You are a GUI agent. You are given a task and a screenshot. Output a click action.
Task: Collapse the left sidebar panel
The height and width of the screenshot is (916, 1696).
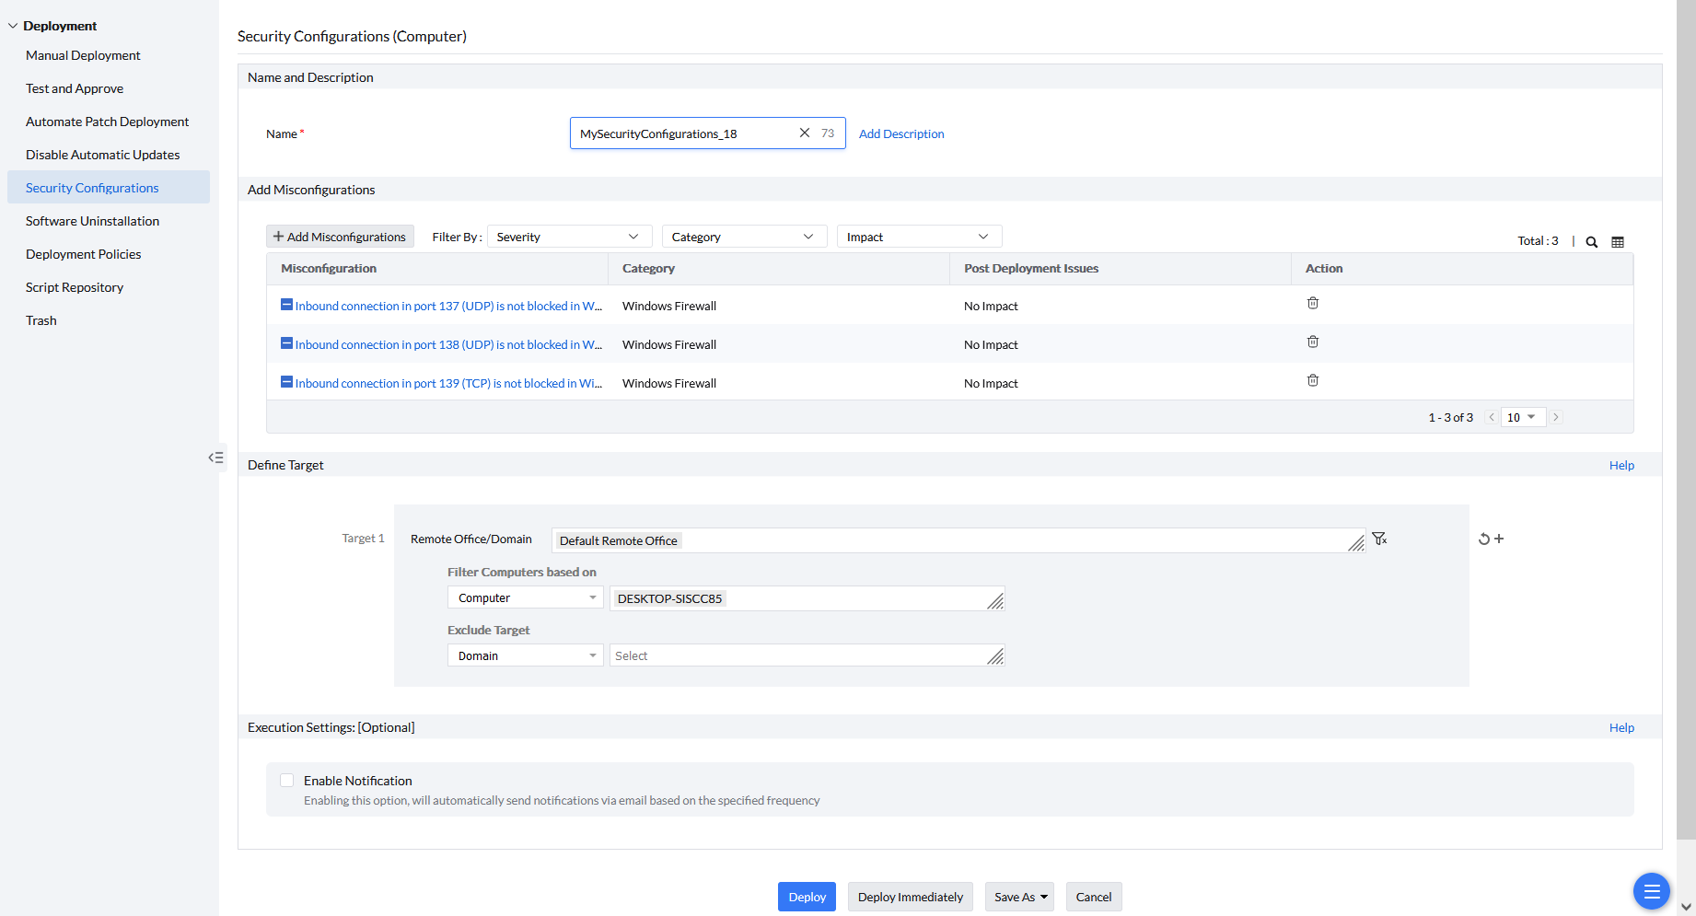215,458
